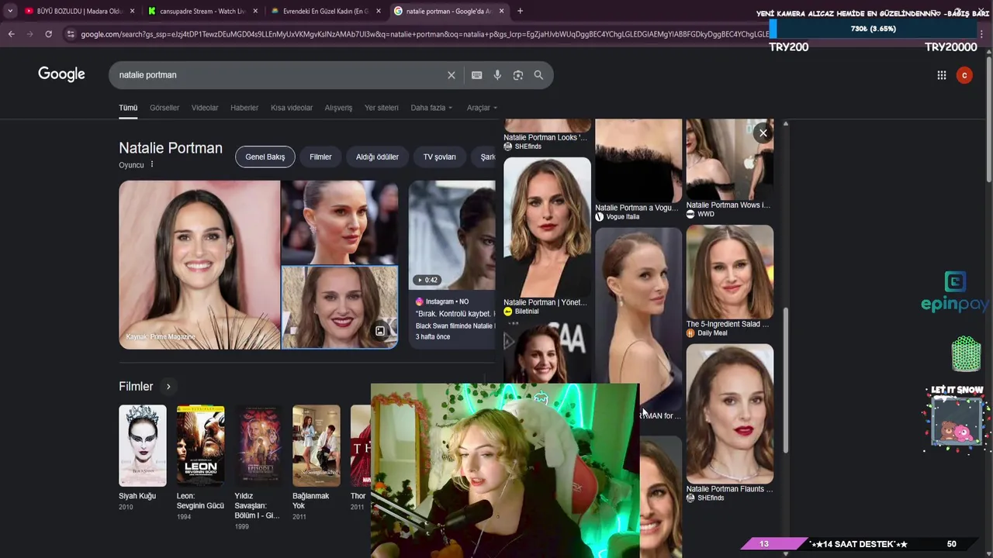Open the Google apps grid
The height and width of the screenshot is (558, 993).
click(x=941, y=75)
